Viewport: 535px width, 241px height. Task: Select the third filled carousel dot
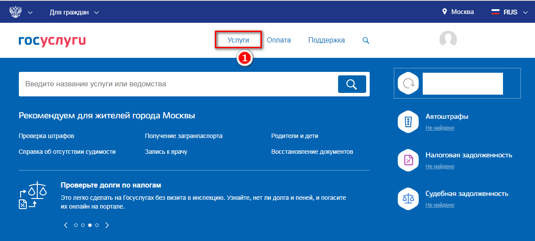[90, 225]
